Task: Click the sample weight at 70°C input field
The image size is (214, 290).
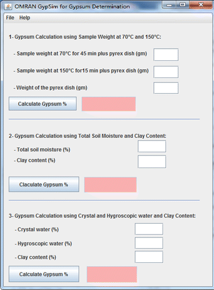Action: [166, 55]
